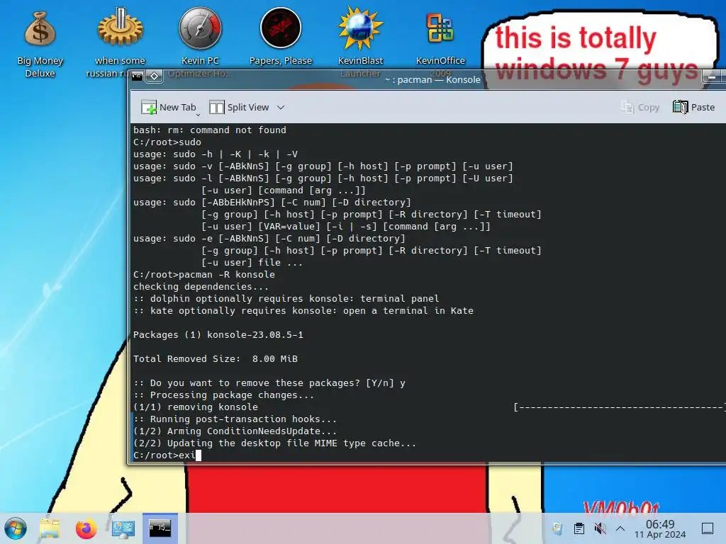
Task: Click the 'Total Removed Size: 8.00 MiB' line
Action: point(216,359)
